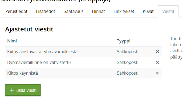This screenshot has height=105, width=182.
Task: Open message 'Kiitos käynnistä'
Action: point(23,73)
